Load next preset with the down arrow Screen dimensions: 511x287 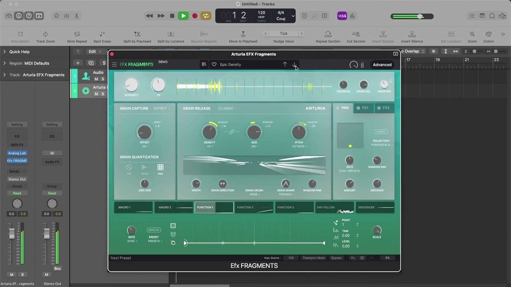pyautogui.click(x=294, y=64)
